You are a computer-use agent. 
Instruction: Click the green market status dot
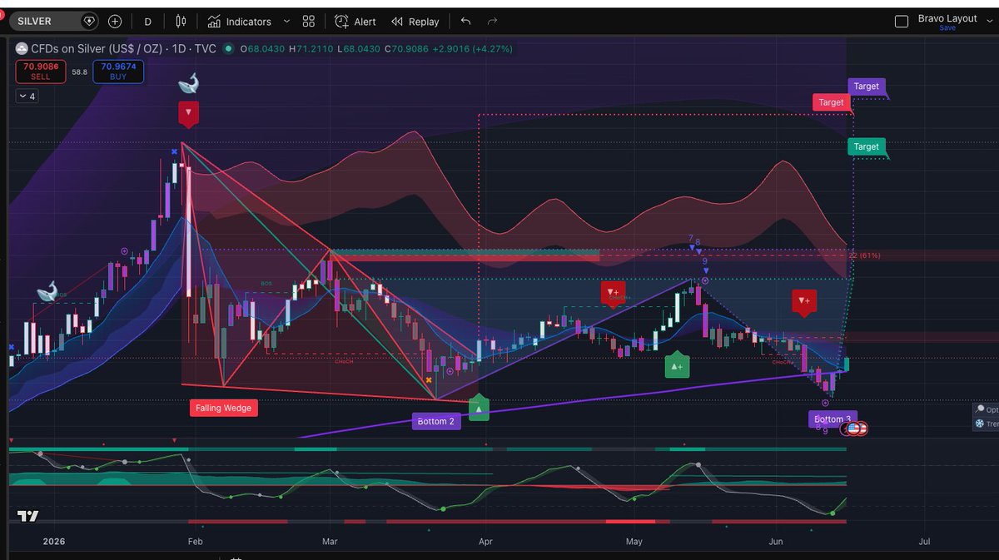[x=228, y=49]
